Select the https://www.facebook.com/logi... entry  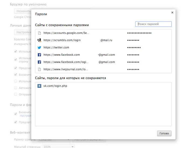(103, 62)
